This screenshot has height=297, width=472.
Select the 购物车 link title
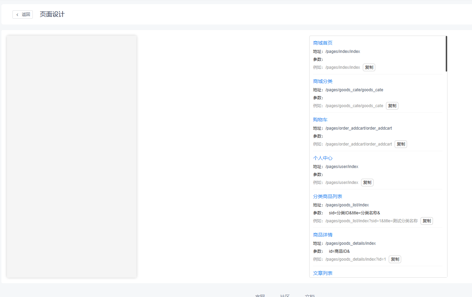click(320, 120)
